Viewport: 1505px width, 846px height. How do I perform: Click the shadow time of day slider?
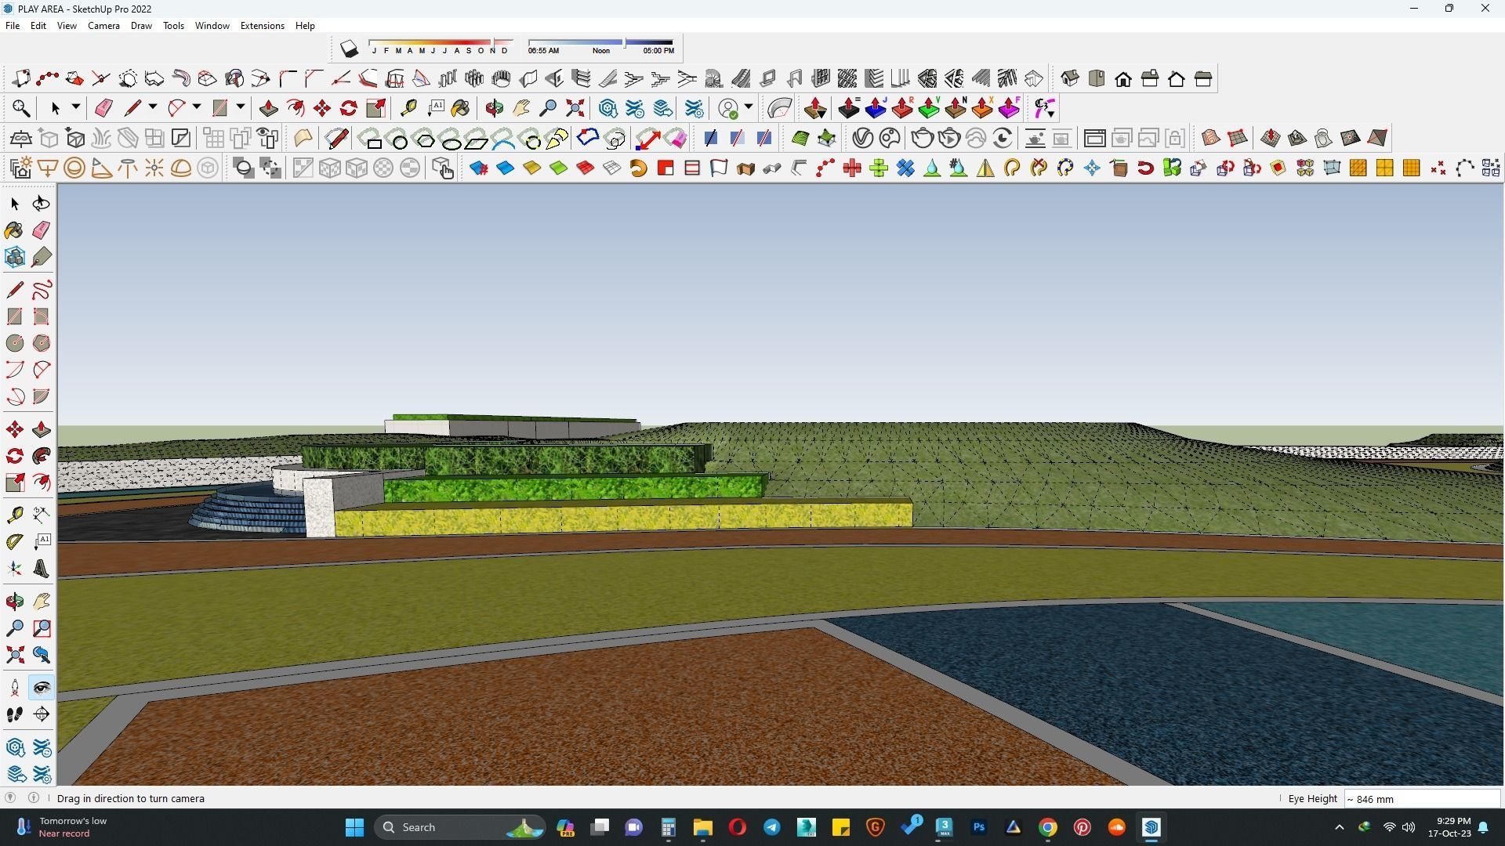pyautogui.click(x=600, y=42)
